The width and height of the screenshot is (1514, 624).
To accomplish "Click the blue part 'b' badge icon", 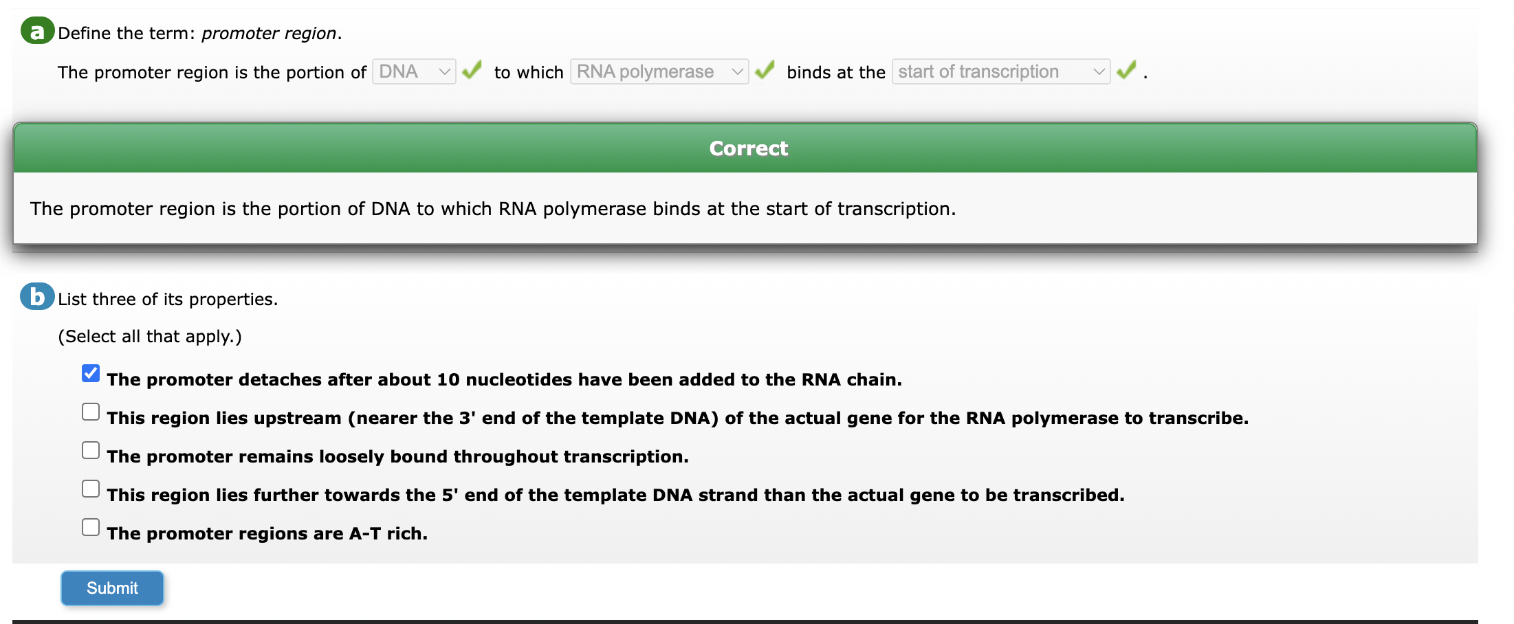I will pos(37,297).
